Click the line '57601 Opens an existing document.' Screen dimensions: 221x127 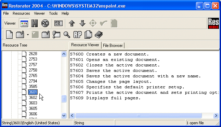pos(115,60)
